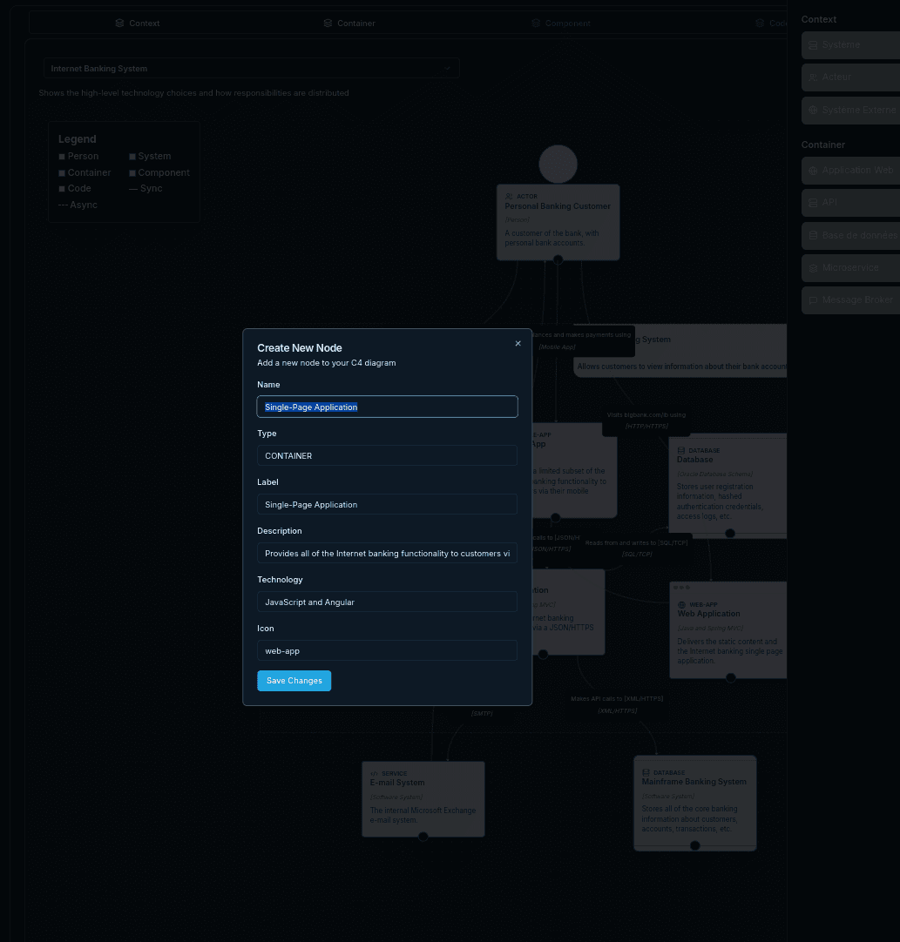This screenshot has width=900, height=942.
Task: Click the Save Changes button
Action: (x=294, y=680)
